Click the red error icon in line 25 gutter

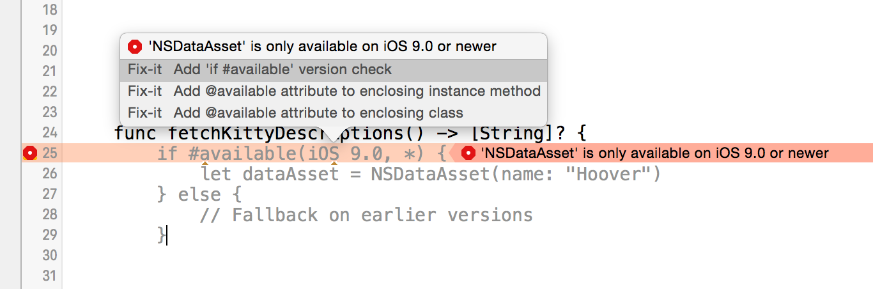click(x=29, y=153)
